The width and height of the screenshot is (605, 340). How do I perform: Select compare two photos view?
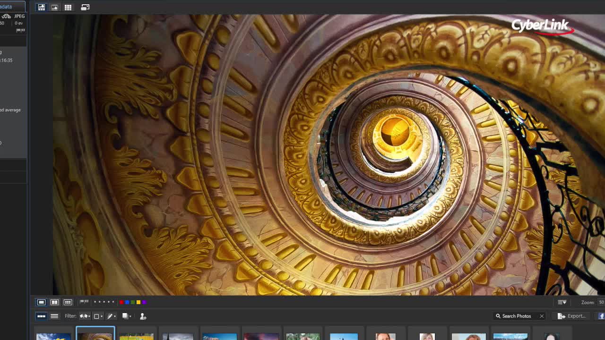tap(54, 302)
